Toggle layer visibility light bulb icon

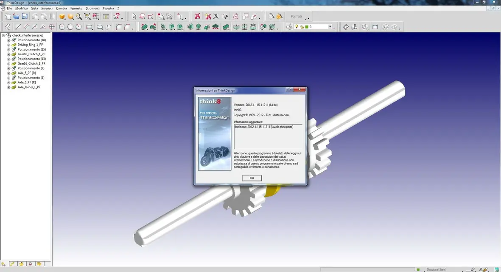[x=297, y=27]
